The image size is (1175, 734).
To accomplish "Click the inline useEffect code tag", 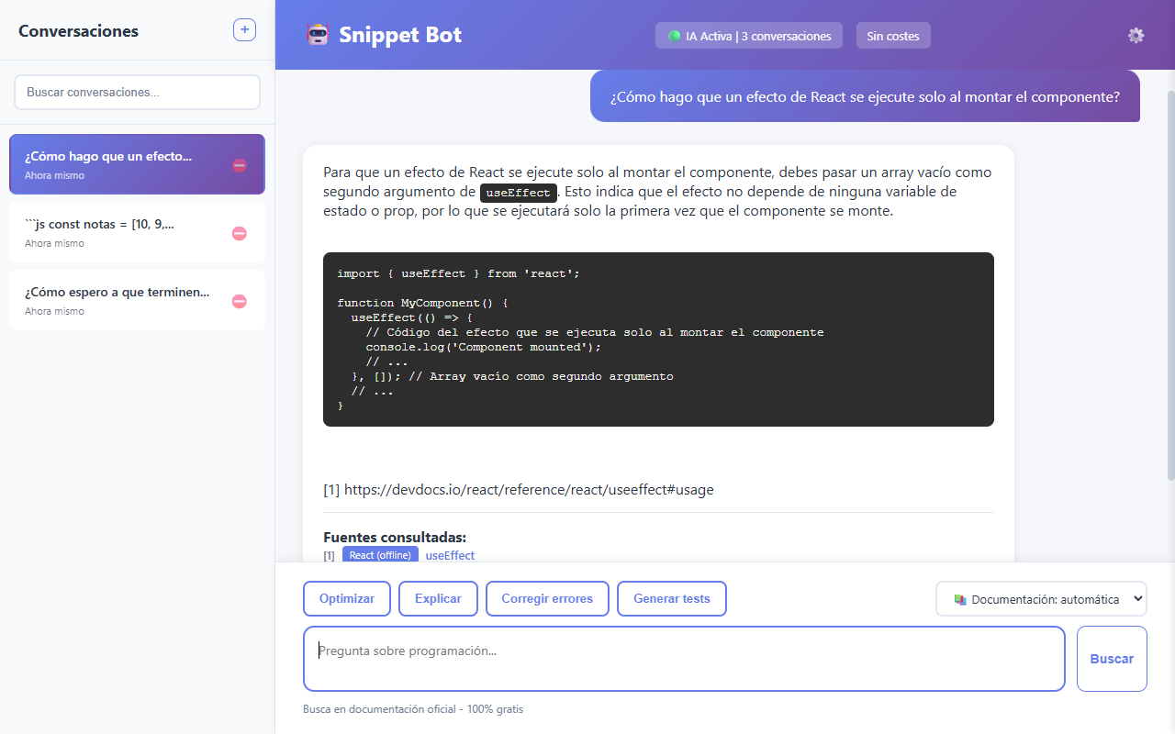I will click(519, 193).
